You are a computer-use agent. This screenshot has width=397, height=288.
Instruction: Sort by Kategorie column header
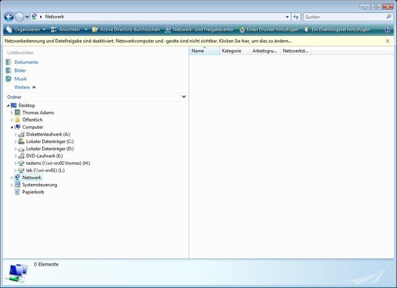234,51
